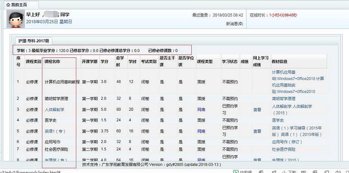Click the 开课学期 column header
This screenshot has height=173, width=349.
[90, 61]
